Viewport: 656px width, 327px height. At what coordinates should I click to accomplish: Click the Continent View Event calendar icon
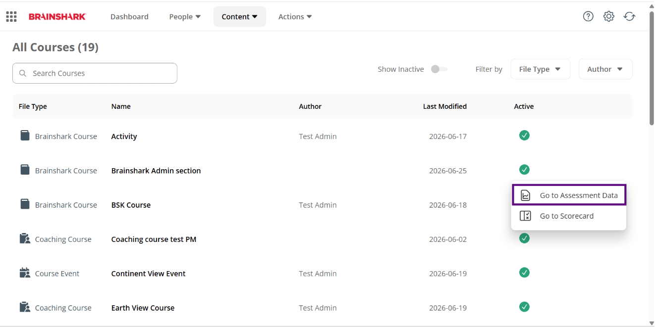(x=25, y=273)
